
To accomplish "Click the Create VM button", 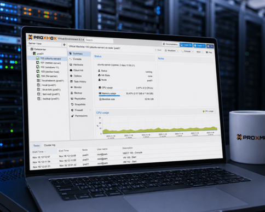I will (x=186, y=45).
